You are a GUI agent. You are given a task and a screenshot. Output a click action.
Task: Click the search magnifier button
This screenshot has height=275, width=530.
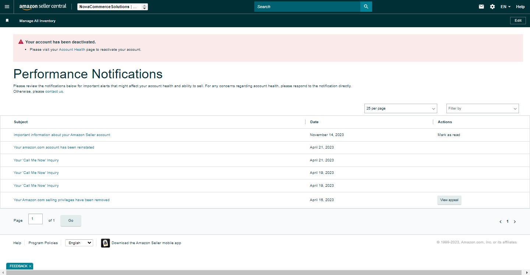point(366,7)
